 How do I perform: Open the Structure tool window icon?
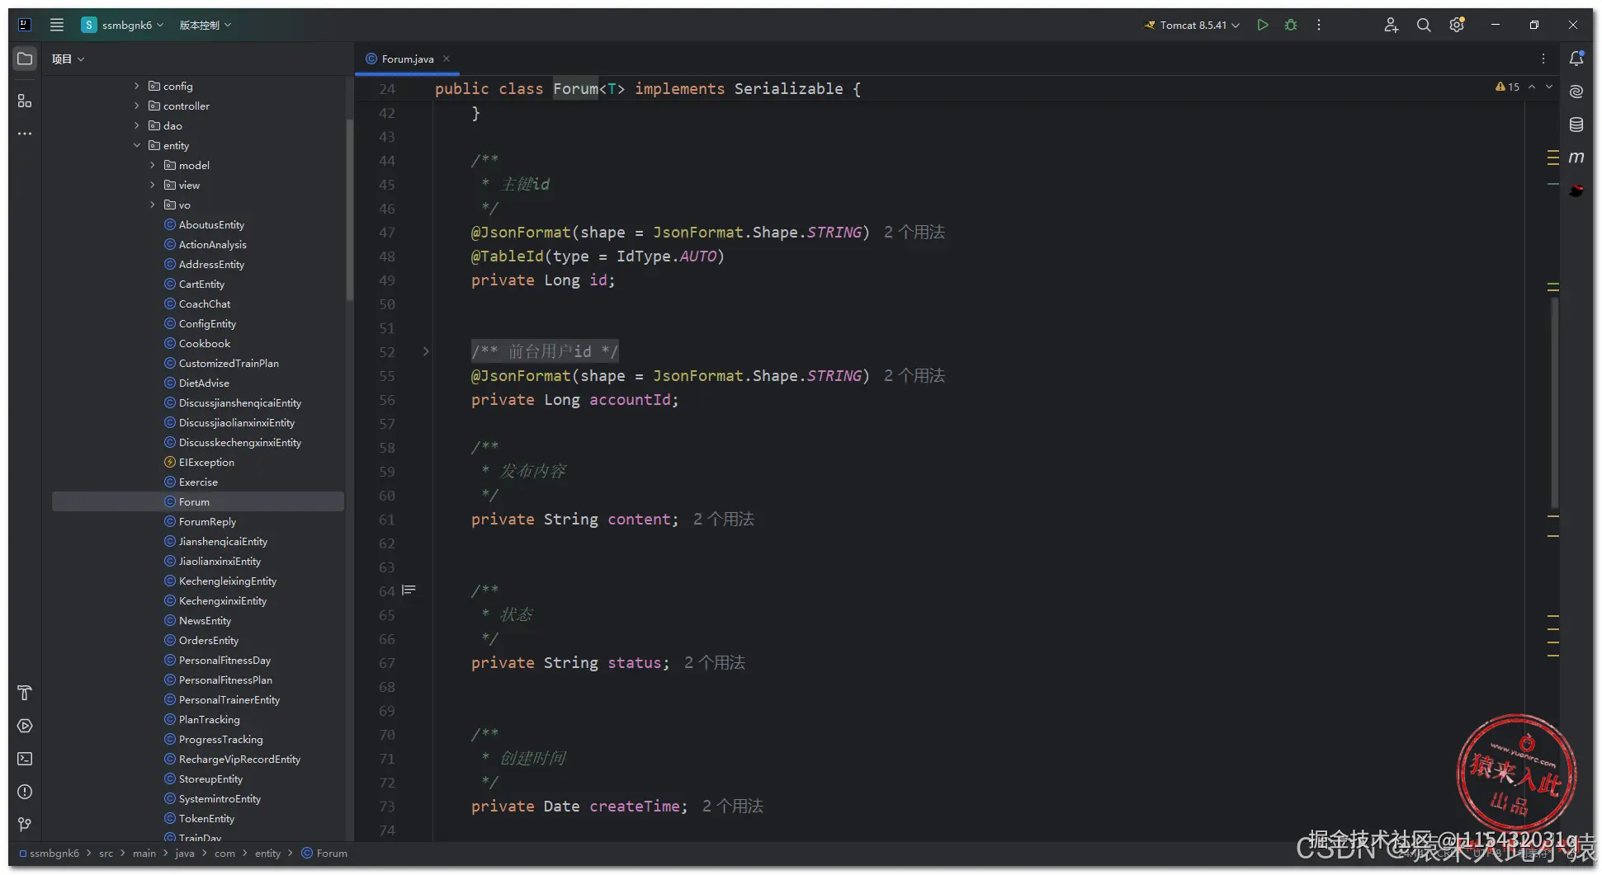coord(25,101)
